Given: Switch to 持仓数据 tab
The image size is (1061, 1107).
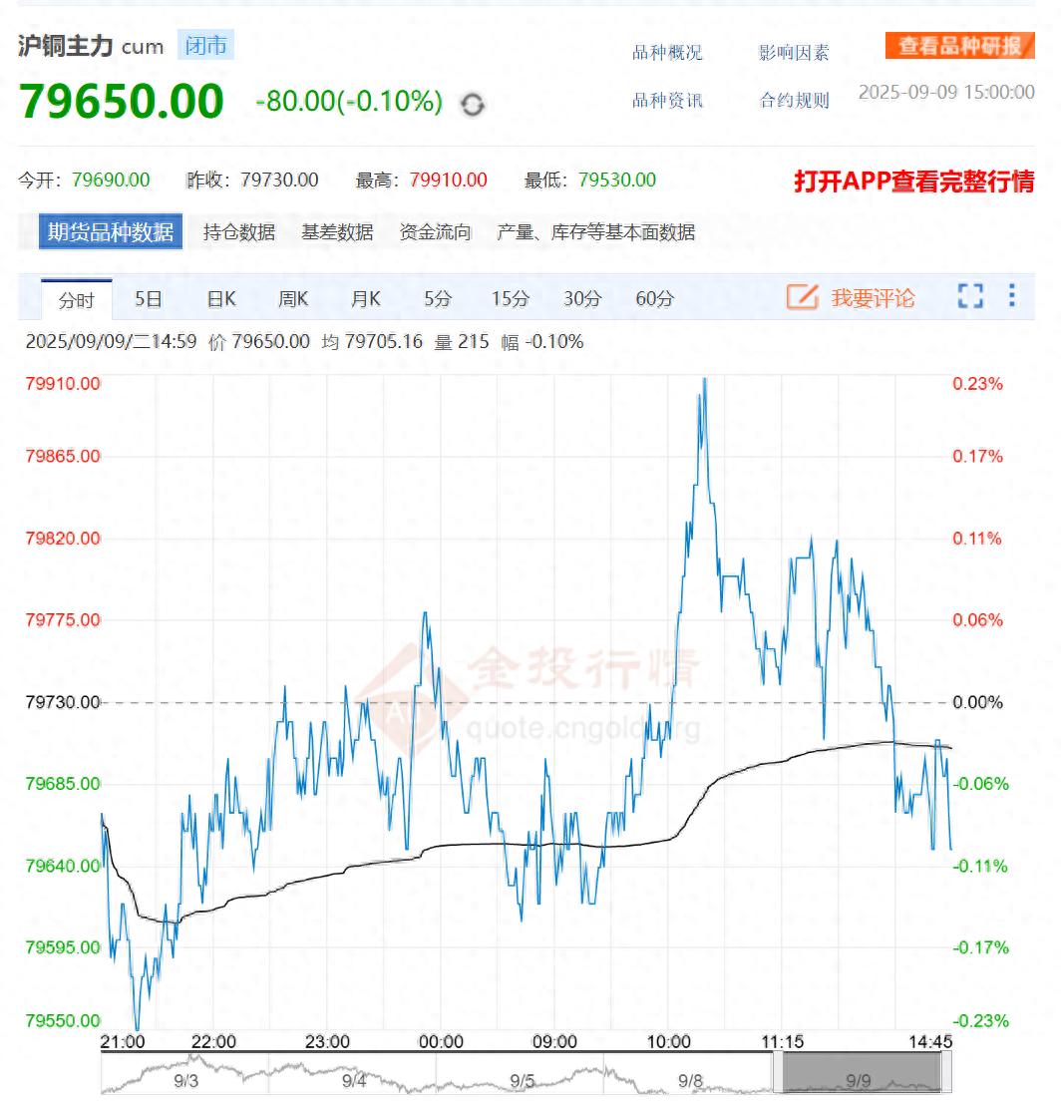Looking at the screenshot, I should coord(238,231).
